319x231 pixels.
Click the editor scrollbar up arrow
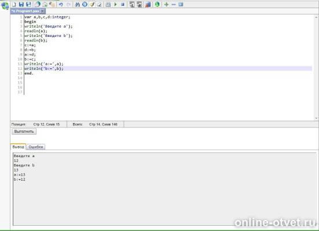coord(316,17)
